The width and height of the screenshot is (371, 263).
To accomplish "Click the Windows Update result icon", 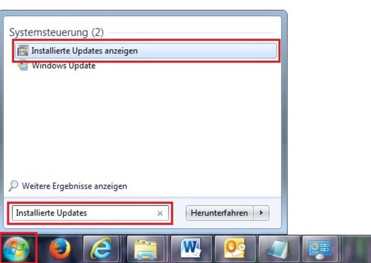I will coord(23,65).
